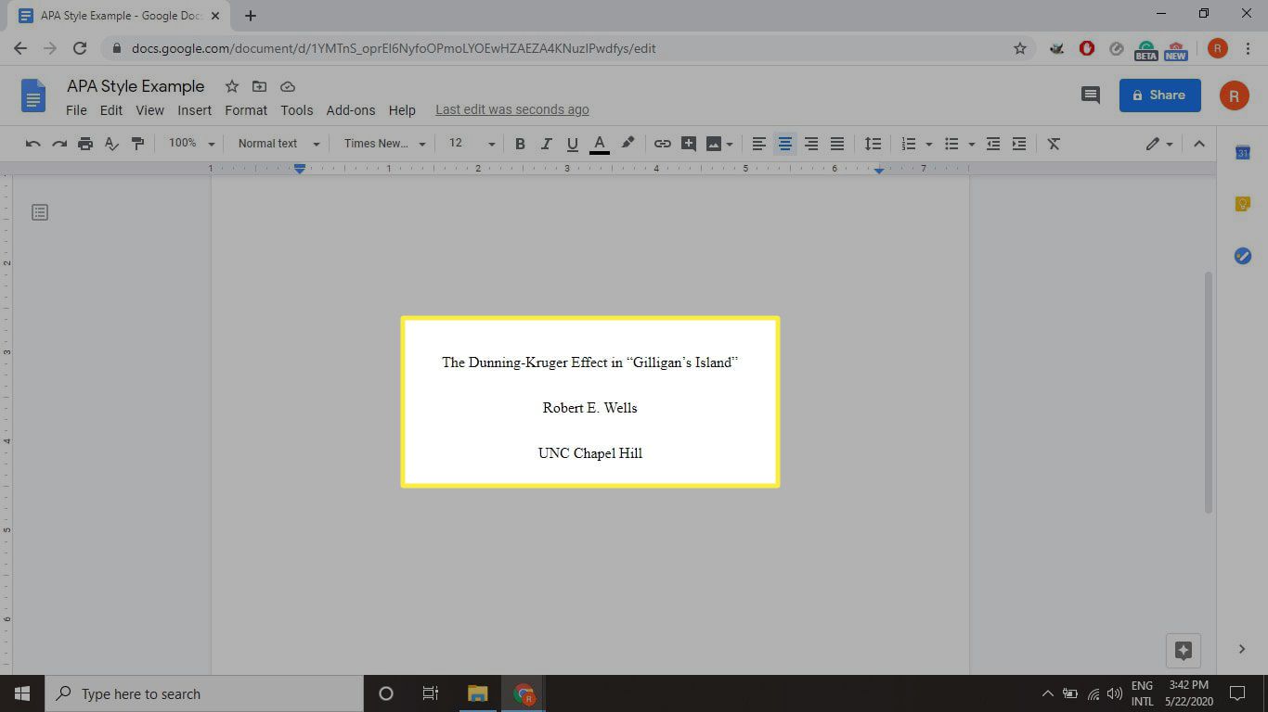Click the Windows Start button
Viewport: 1268px width, 712px height.
click(x=22, y=693)
